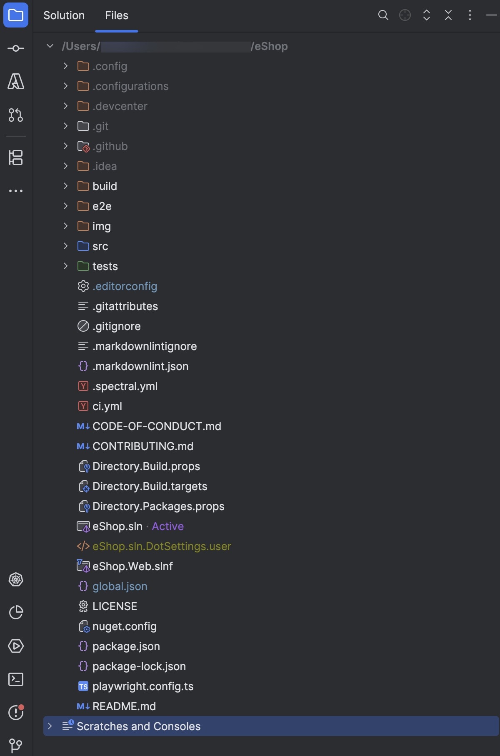
Task: Open the Problems tool window icon
Action: pyautogui.click(x=16, y=713)
